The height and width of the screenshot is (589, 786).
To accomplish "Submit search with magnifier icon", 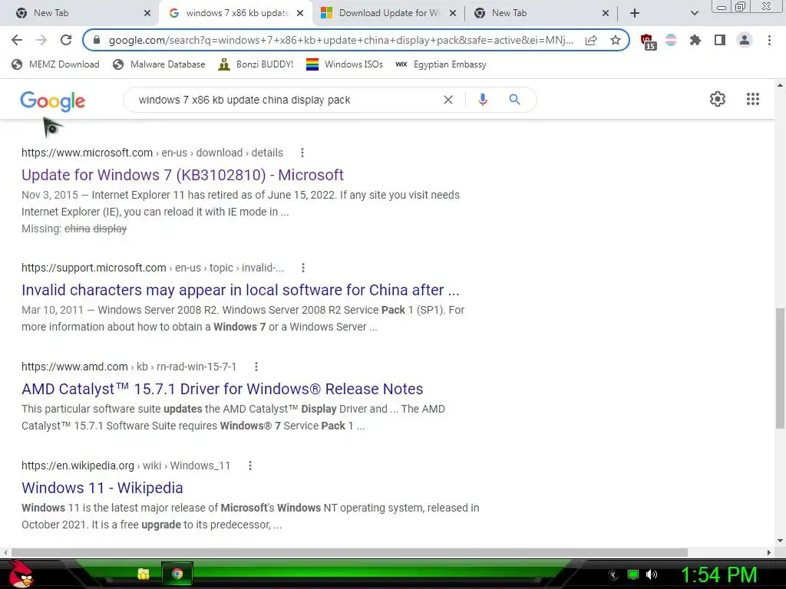I will coord(514,100).
